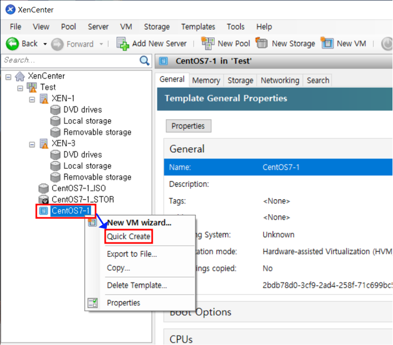Click Local storage icon under XEN-1
Screen dimensions: 393x345
[x=56, y=121]
